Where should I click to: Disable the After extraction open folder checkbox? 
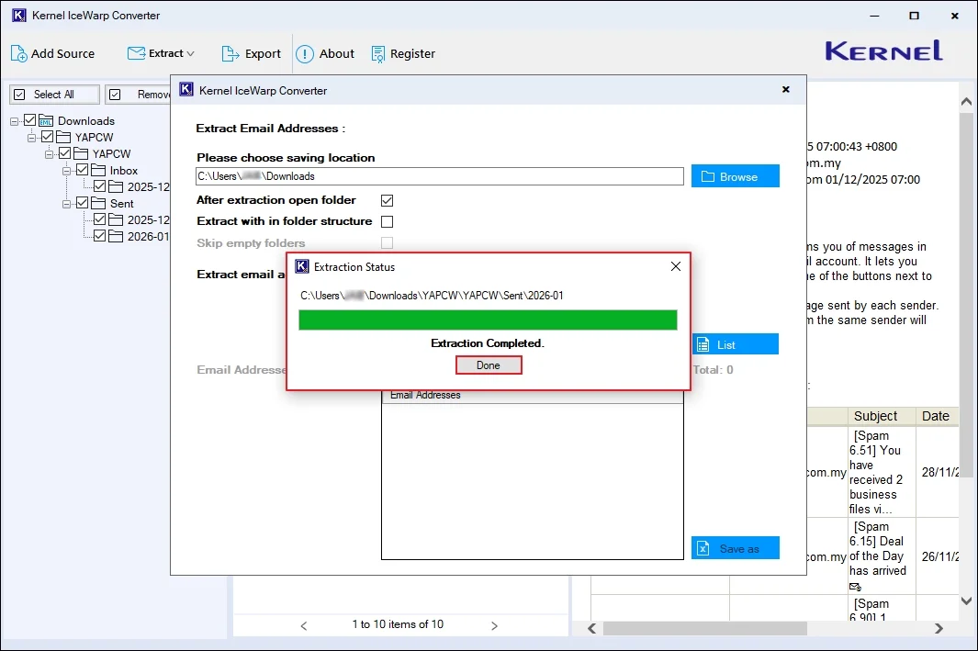tap(387, 199)
